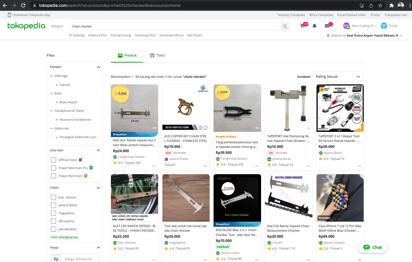
Task: Click the share icon in address bar
Action: point(371,5)
